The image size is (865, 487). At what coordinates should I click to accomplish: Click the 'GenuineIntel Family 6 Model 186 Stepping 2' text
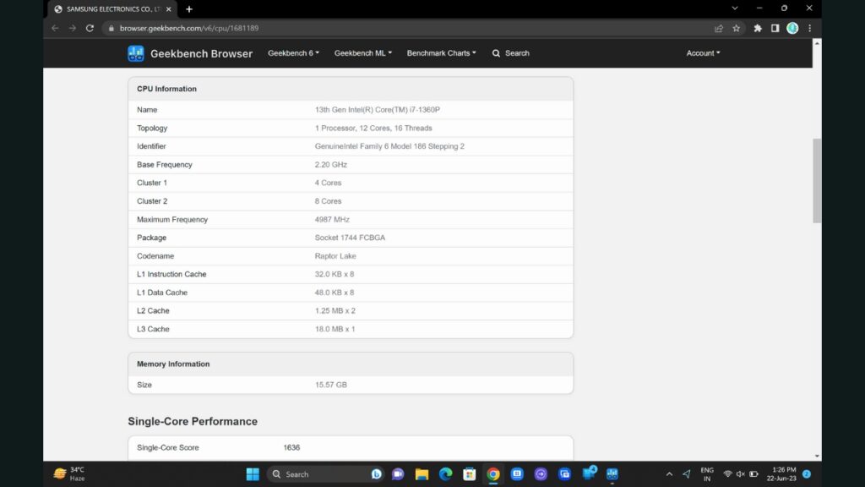pyautogui.click(x=389, y=146)
